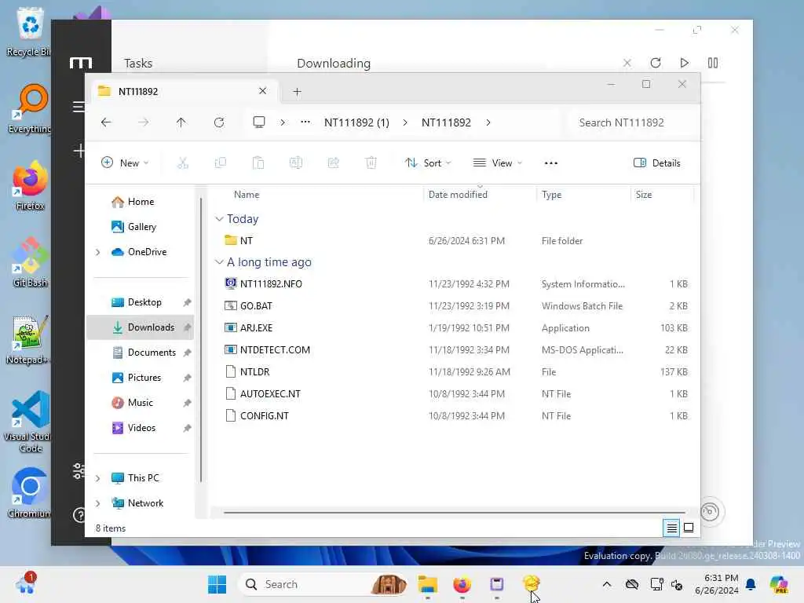Toggle the Details pane

click(657, 163)
